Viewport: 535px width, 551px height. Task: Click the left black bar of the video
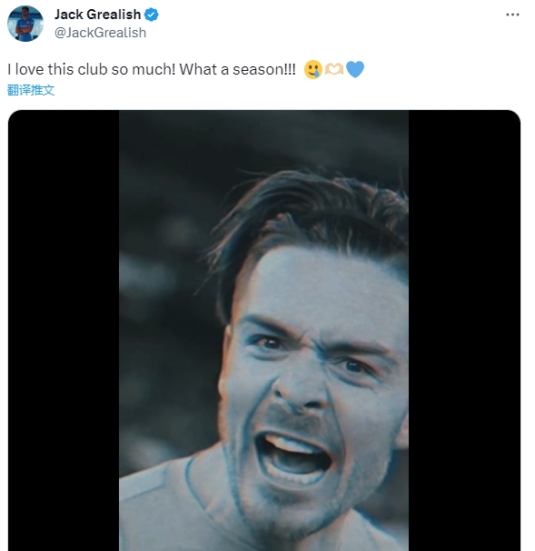pos(64,330)
